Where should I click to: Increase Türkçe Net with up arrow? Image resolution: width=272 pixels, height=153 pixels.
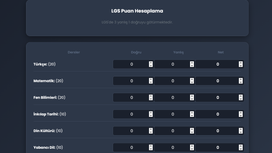pyautogui.click(x=241, y=63)
